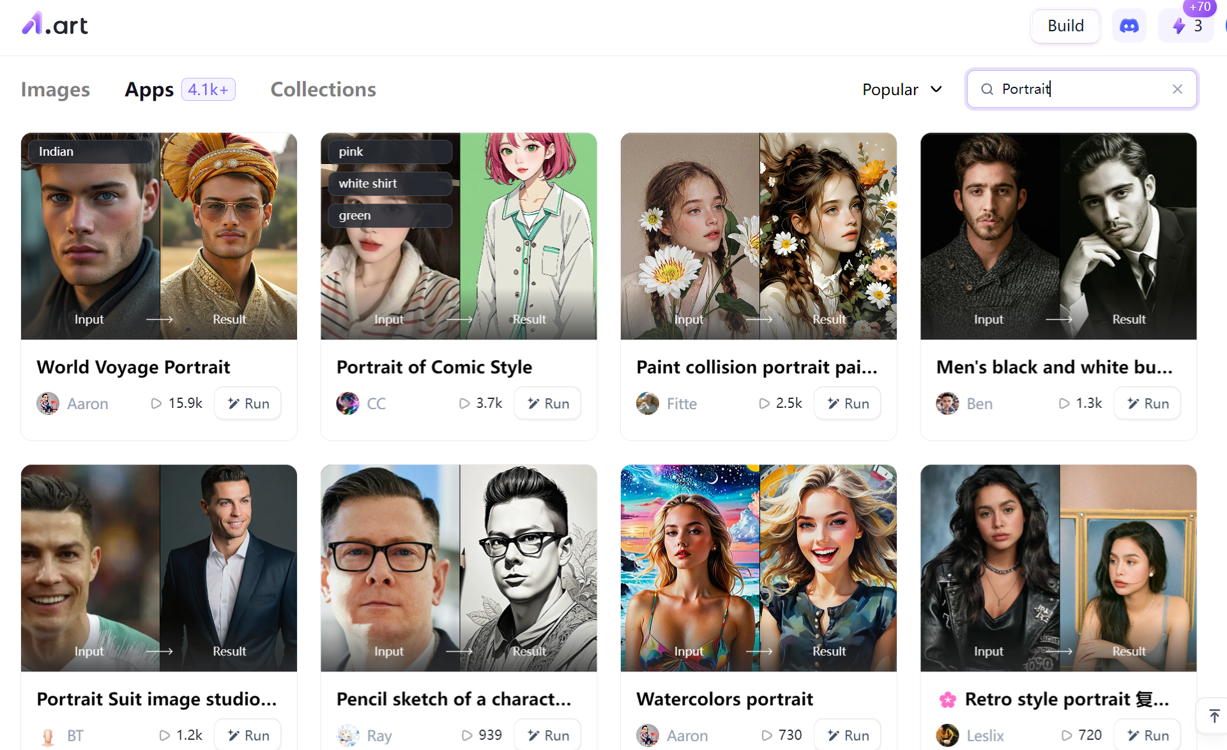Click the Watercolors portrait title
This screenshot has height=750, width=1227.
click(x=725, y=699)
